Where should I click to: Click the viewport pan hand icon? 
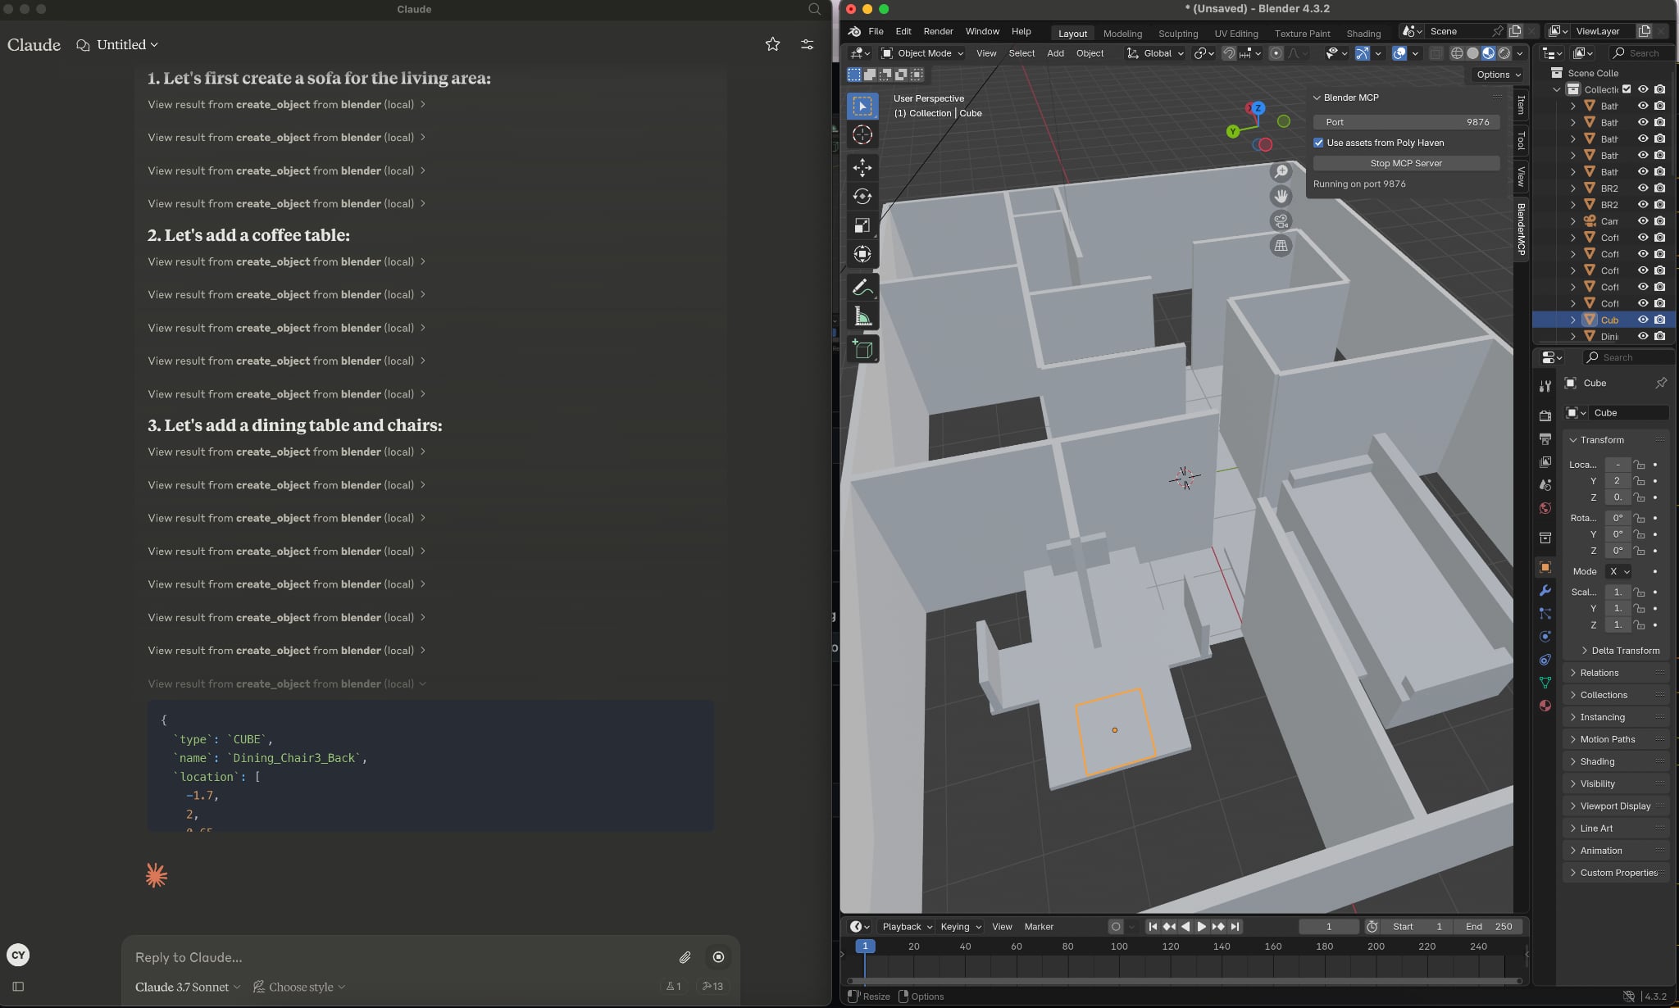(1281, 196)
